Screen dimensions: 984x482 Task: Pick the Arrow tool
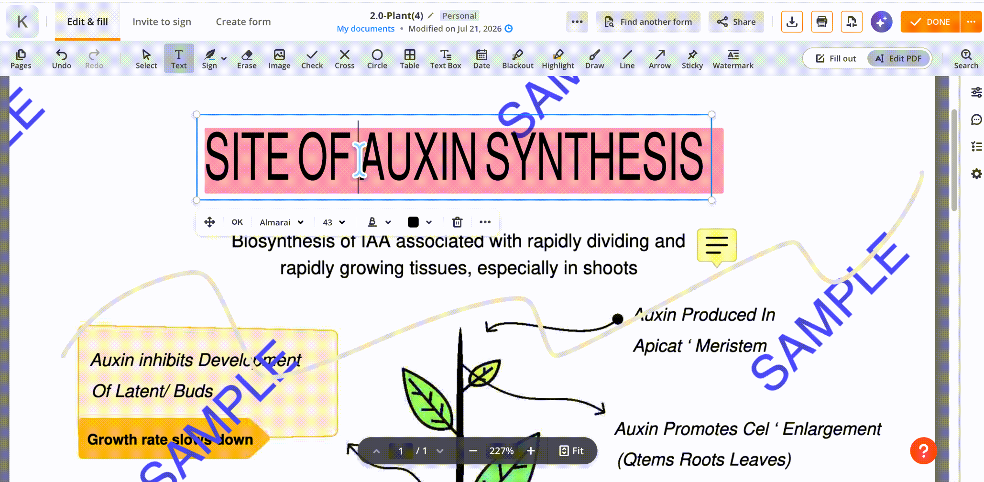(x=659, y=59)
